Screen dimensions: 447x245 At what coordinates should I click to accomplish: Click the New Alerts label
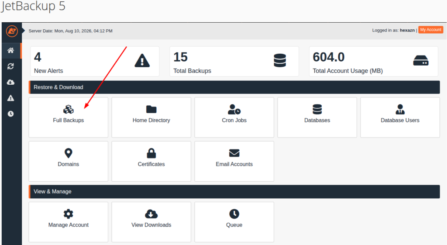[x=48, y=71]
